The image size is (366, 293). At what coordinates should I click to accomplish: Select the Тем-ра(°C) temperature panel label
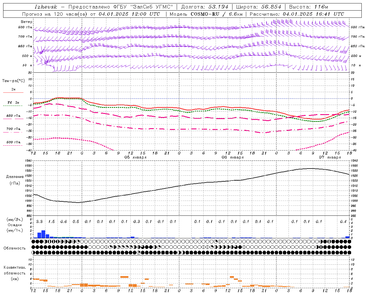[13, 81]
